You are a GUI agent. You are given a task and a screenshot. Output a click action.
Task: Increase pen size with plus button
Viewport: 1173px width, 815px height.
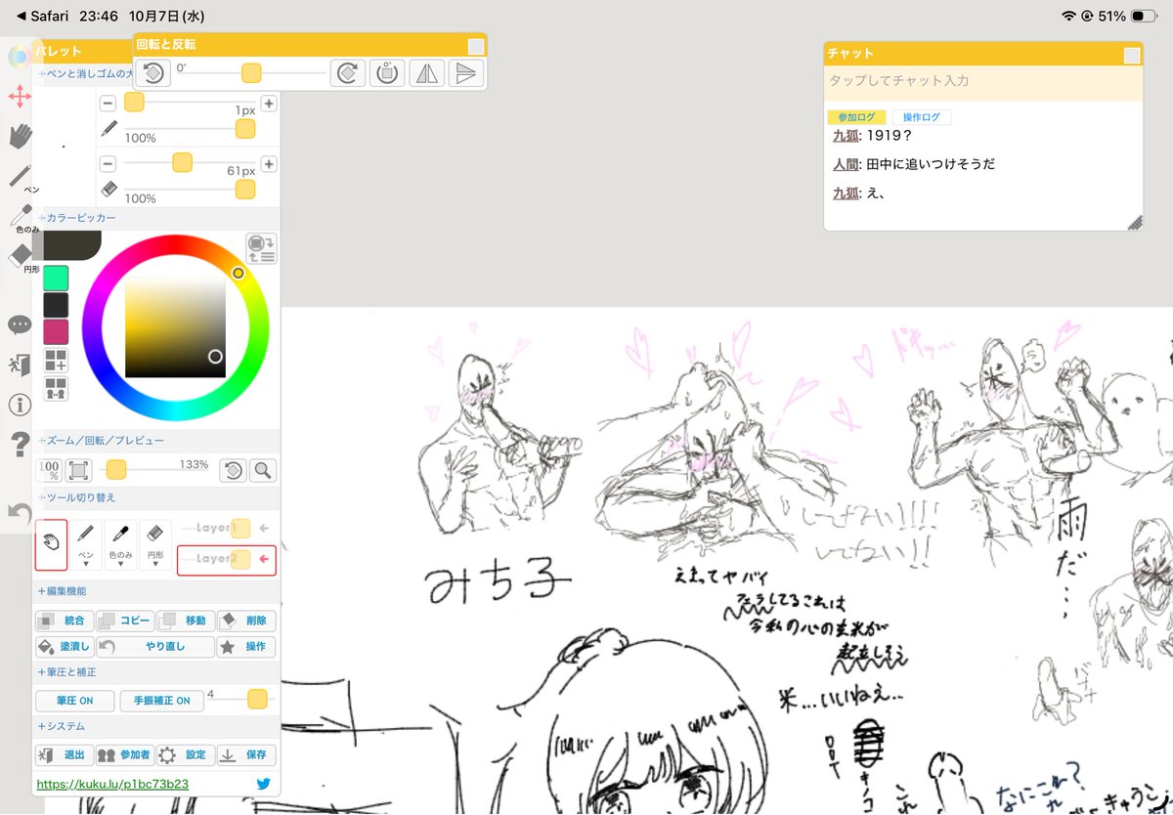(269, 104)
